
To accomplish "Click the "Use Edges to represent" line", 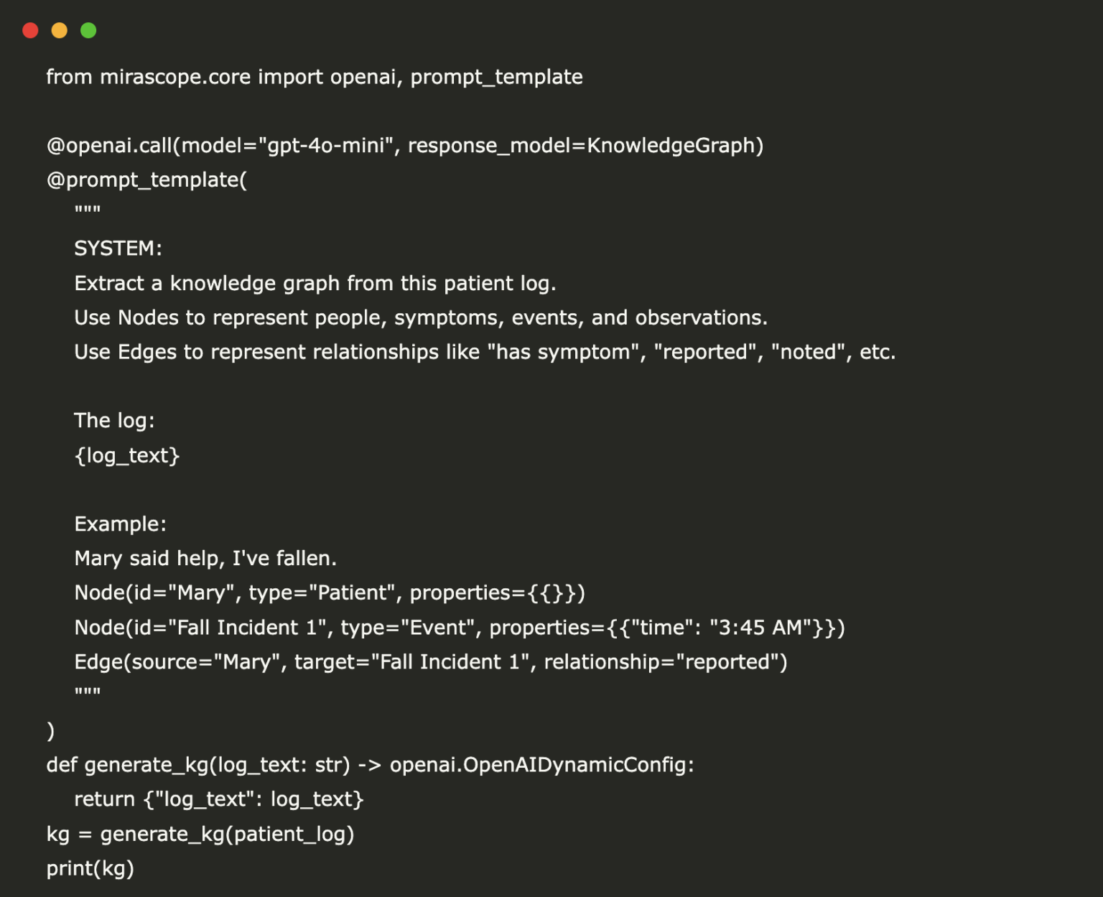I will click(x=485, y=352).
